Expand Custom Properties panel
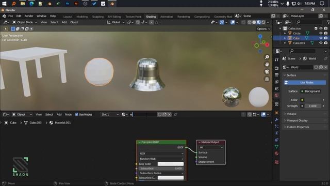The height and width of the screenshot is (186, 330). (x=298, y=127)
